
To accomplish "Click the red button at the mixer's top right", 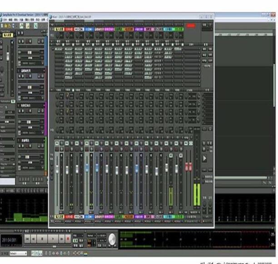I will 191,26.
